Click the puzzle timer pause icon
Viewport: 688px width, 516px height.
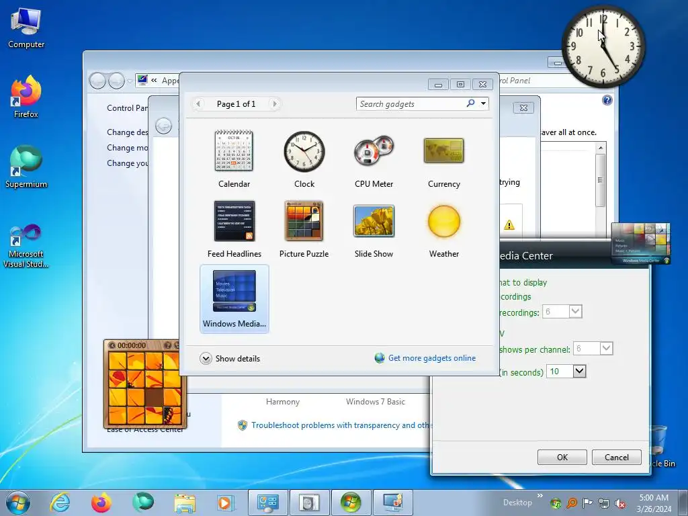(x=112, y=345)
